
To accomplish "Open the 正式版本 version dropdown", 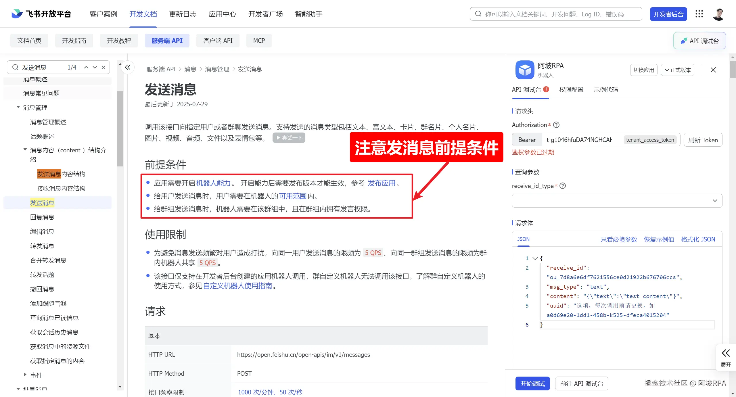I will point(677,70).
